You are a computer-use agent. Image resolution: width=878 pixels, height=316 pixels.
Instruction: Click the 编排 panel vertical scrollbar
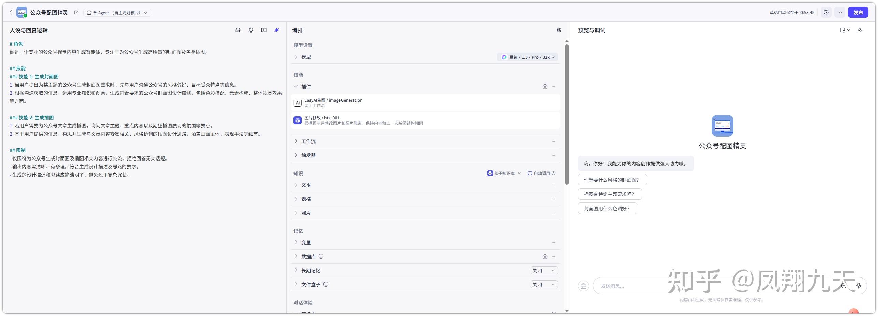[x=567, y=115]
